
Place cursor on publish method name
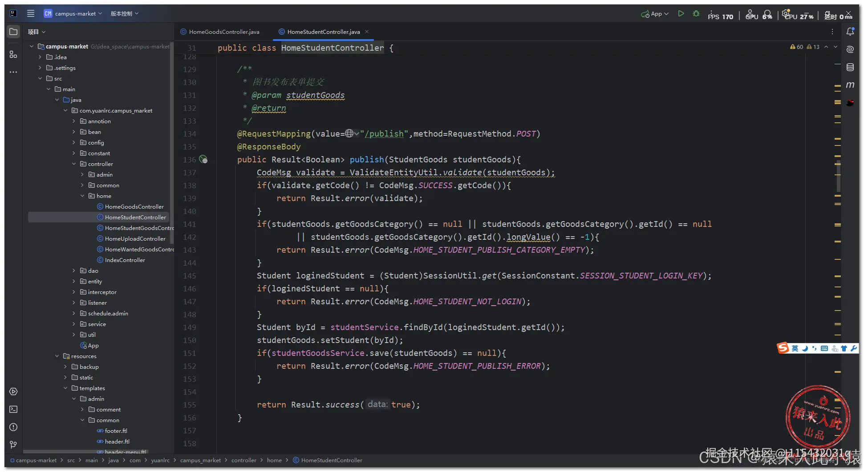[367, 159]
